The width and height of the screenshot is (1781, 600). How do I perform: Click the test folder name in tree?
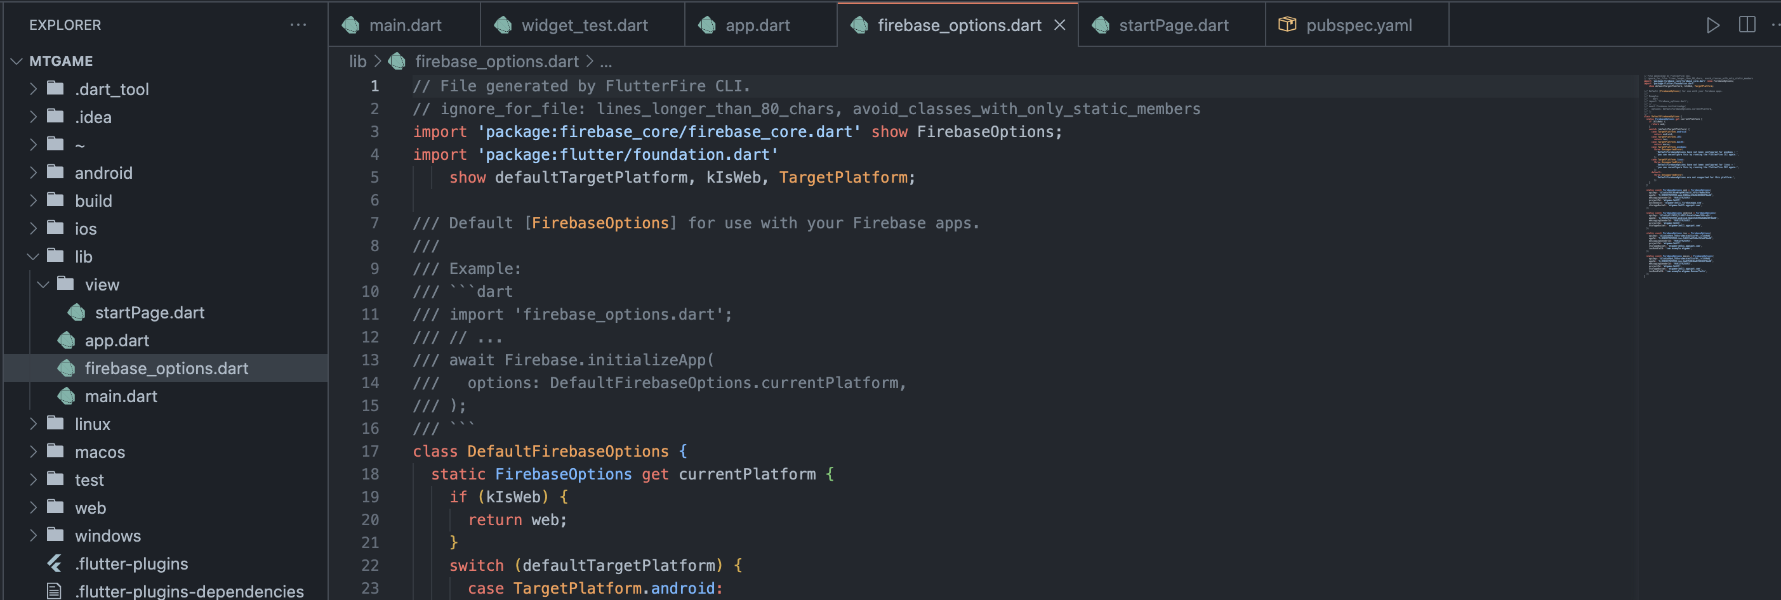(89, 479)
